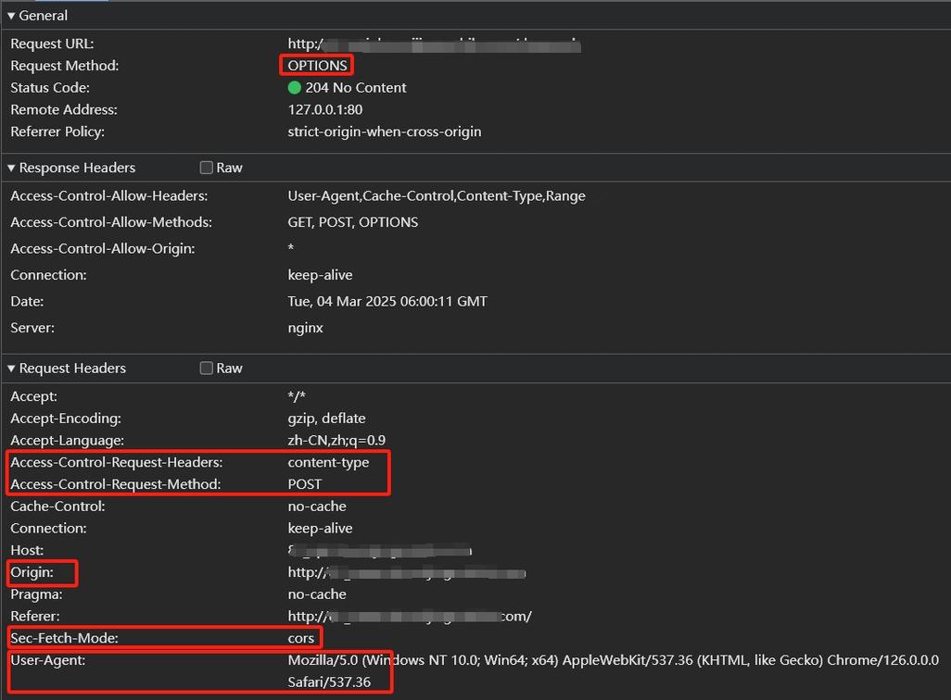Select GET, POST, OPTIONS allowed methods value
Viewport: 951px width, 700px height.
pos(353,222)
